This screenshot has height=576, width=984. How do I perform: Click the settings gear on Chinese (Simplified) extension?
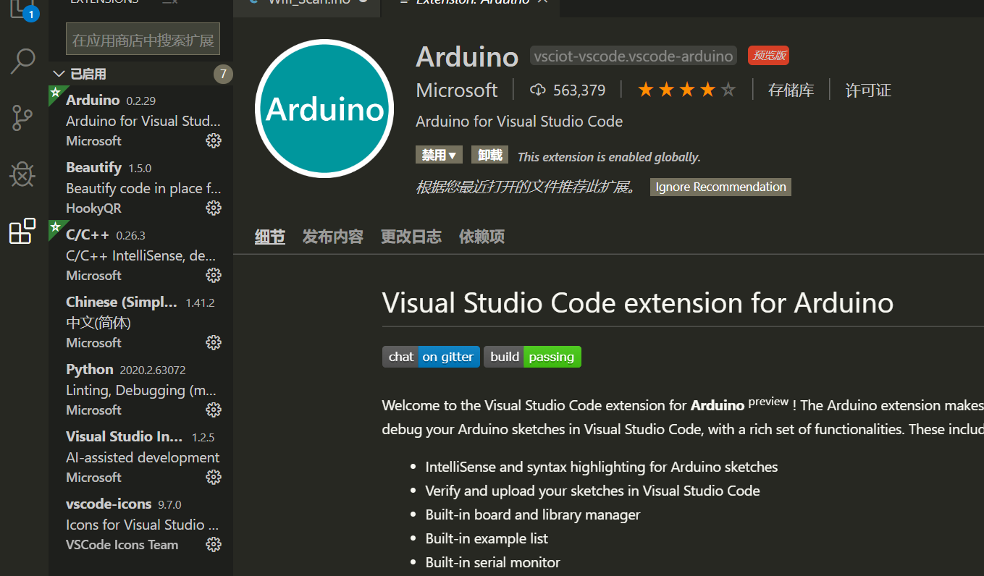pyautogui.click(x=213, y=342)
